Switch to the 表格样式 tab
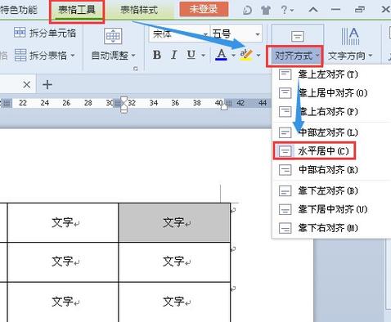Screen dimensions: 391x322 (139, 10)
